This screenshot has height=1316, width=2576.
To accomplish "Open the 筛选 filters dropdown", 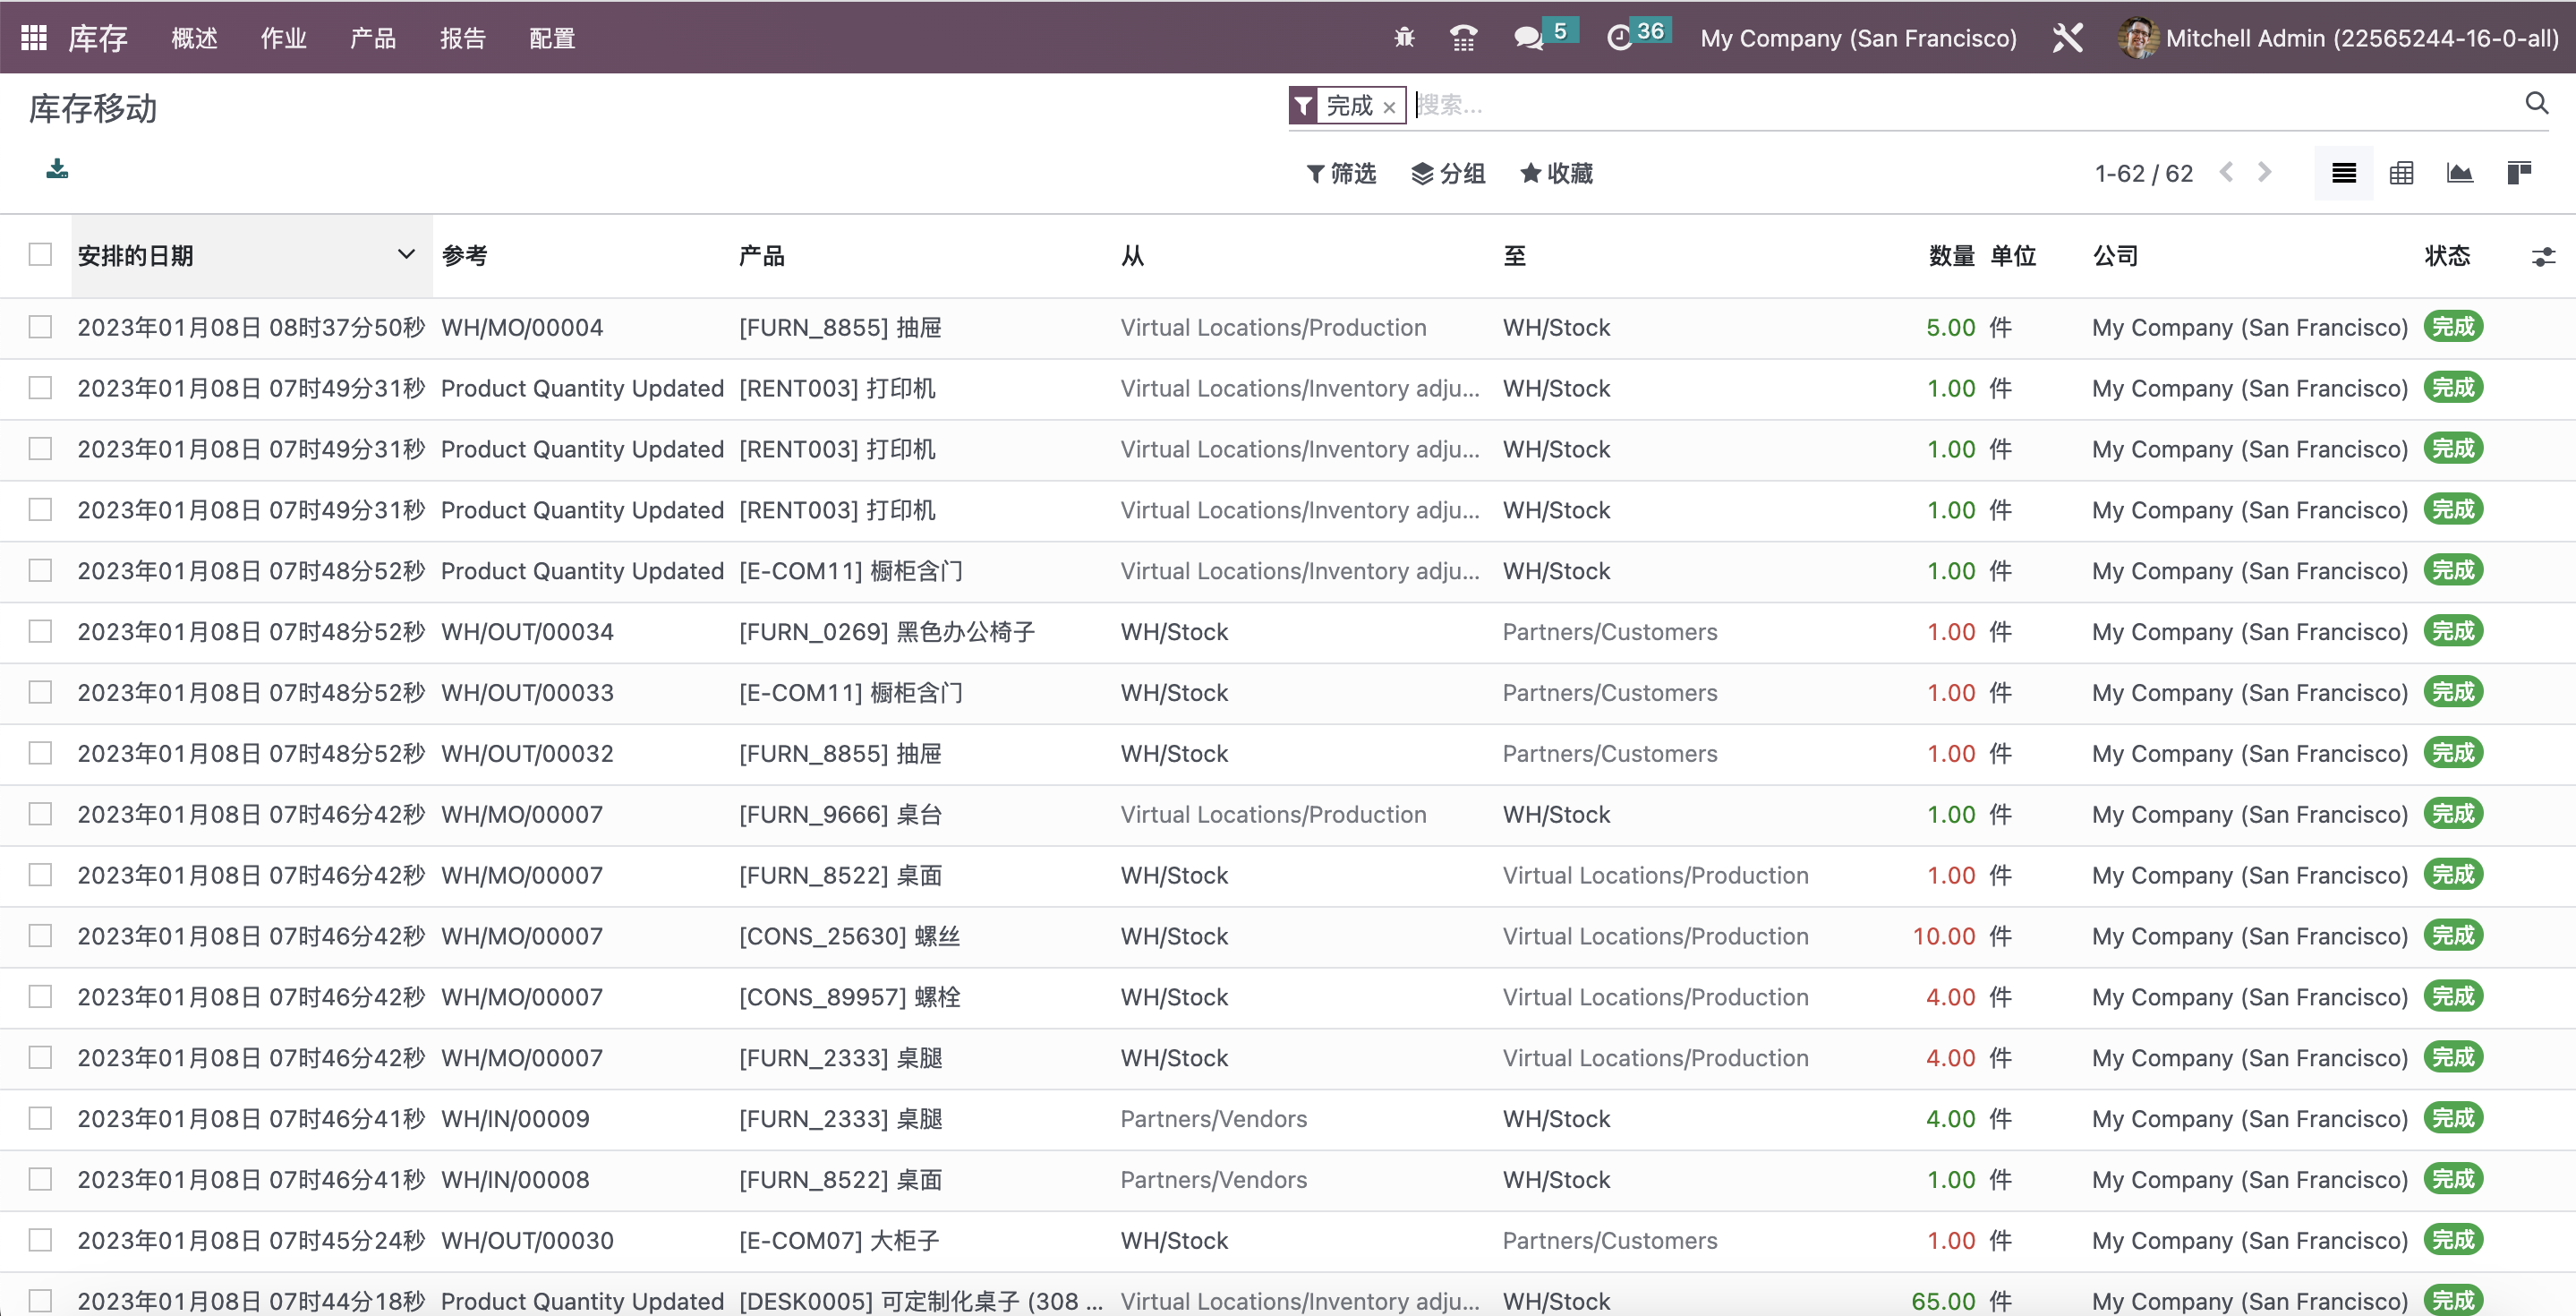I will [1341, 174].
